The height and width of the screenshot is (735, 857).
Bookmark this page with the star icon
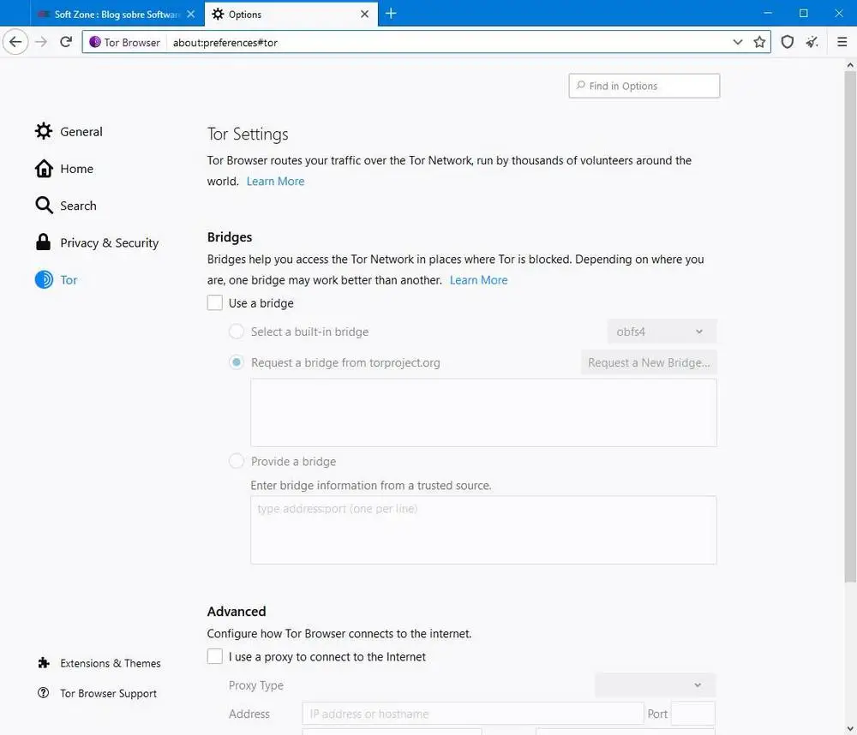pos(759,42)
